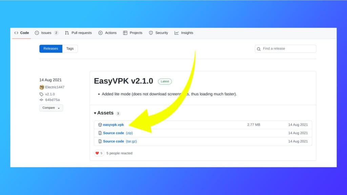Click the Projects board icon
This screenshot has width=347, height=195.
[125, 33]
